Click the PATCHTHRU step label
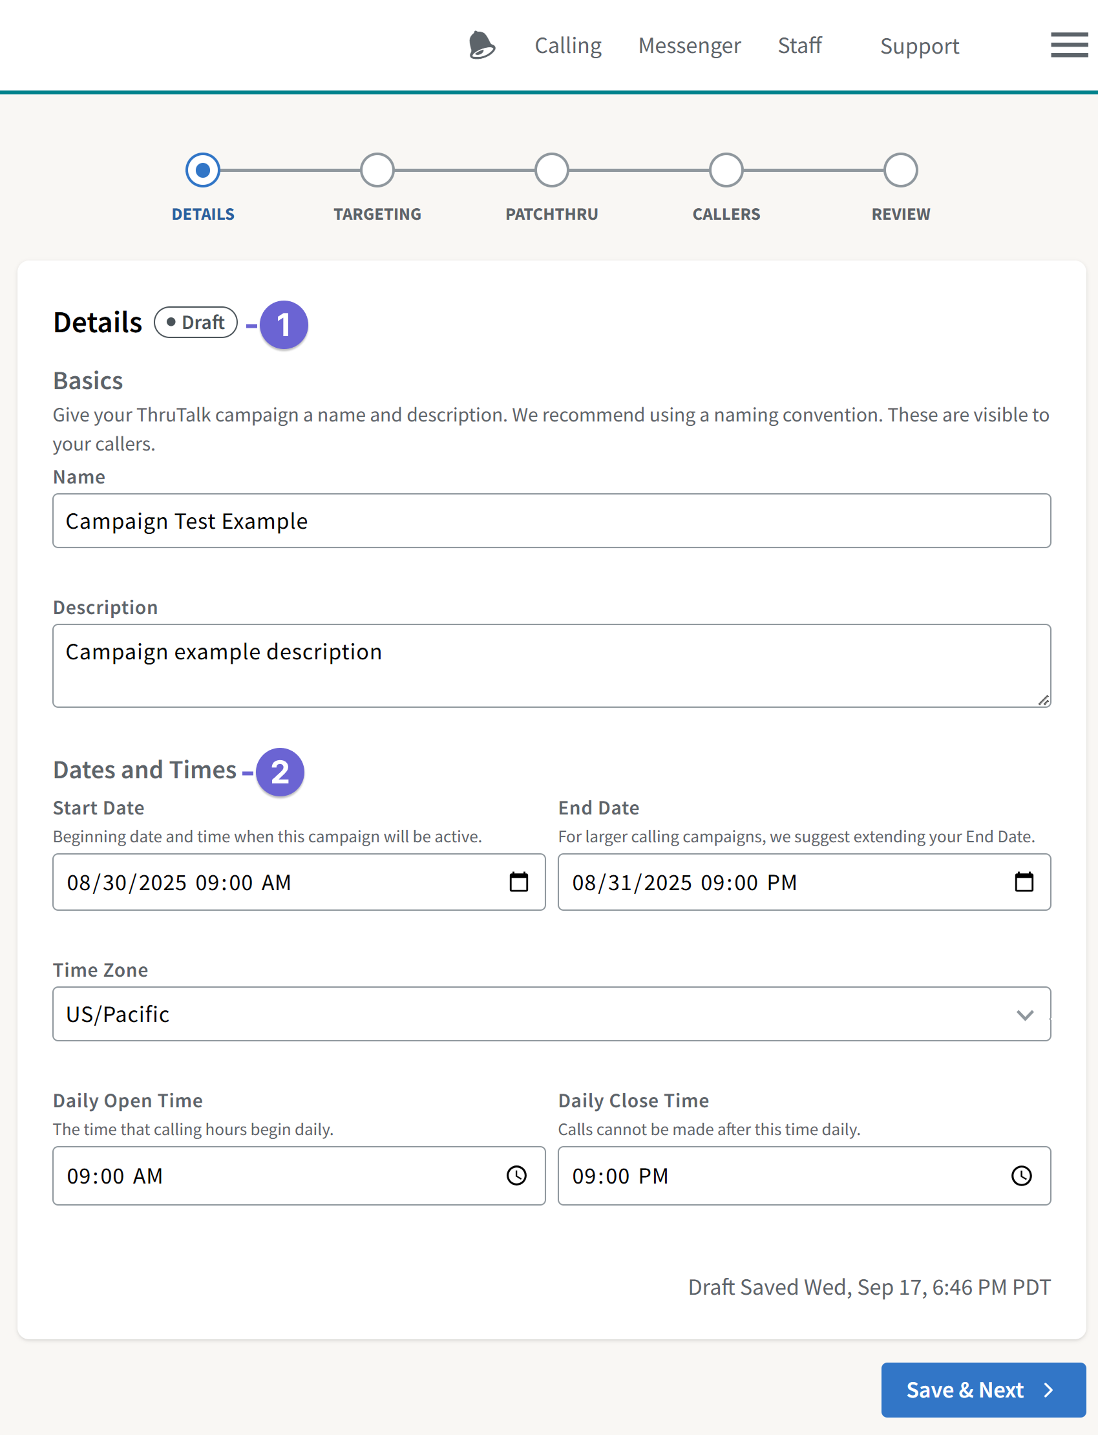The height and width of the screenshot is (1435, 1098). (552, 214)
